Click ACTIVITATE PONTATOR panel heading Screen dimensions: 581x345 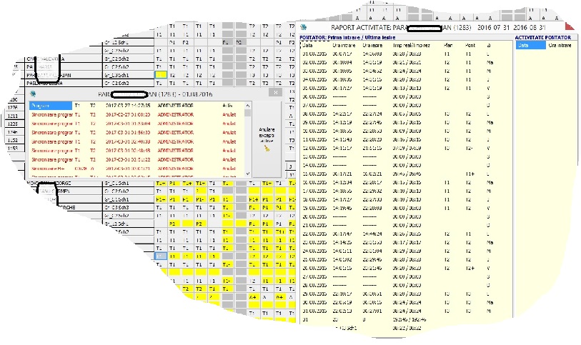click(543, 37)
